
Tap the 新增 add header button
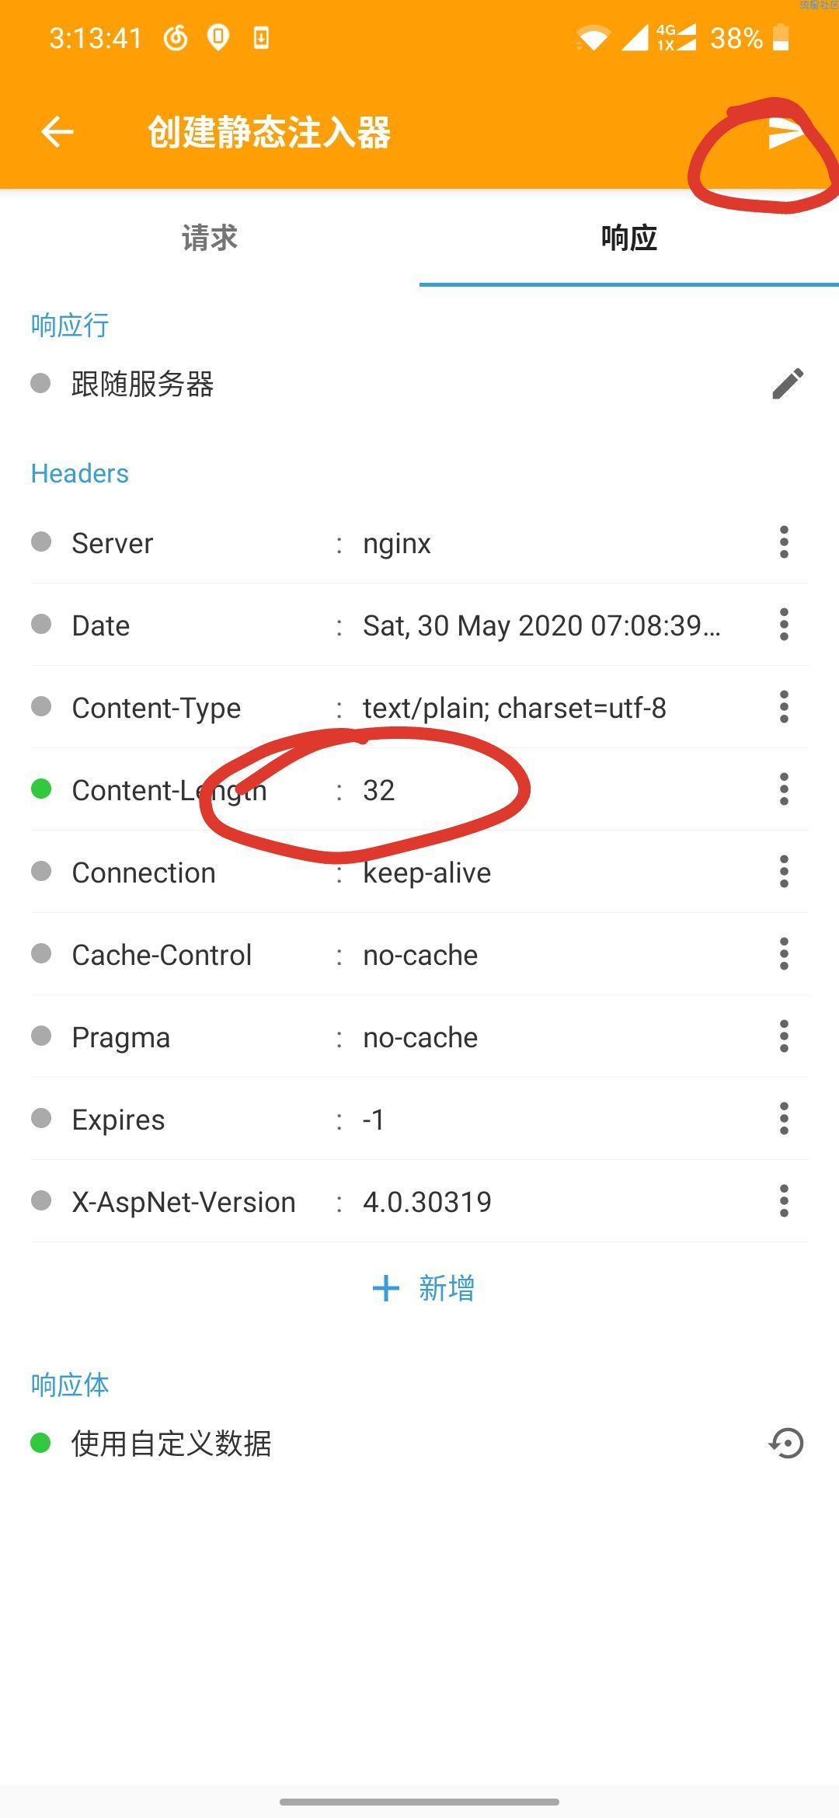click(x=423, y=1288)
